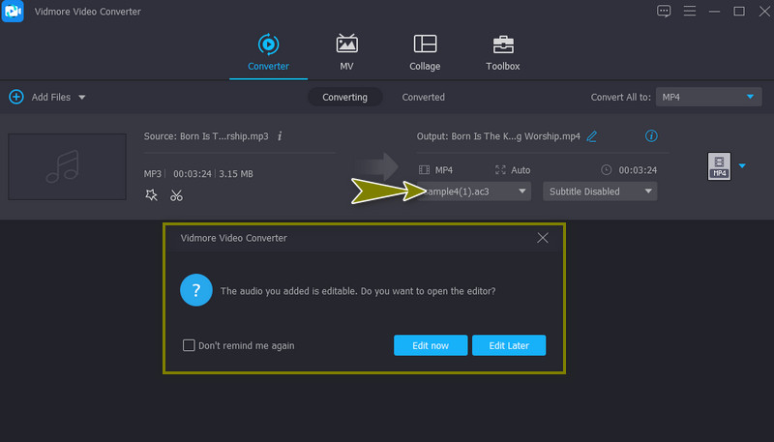The height and width of the screenshot is (442, 774).
Task: Check Don't remind me again box
Action: point(189,345)
